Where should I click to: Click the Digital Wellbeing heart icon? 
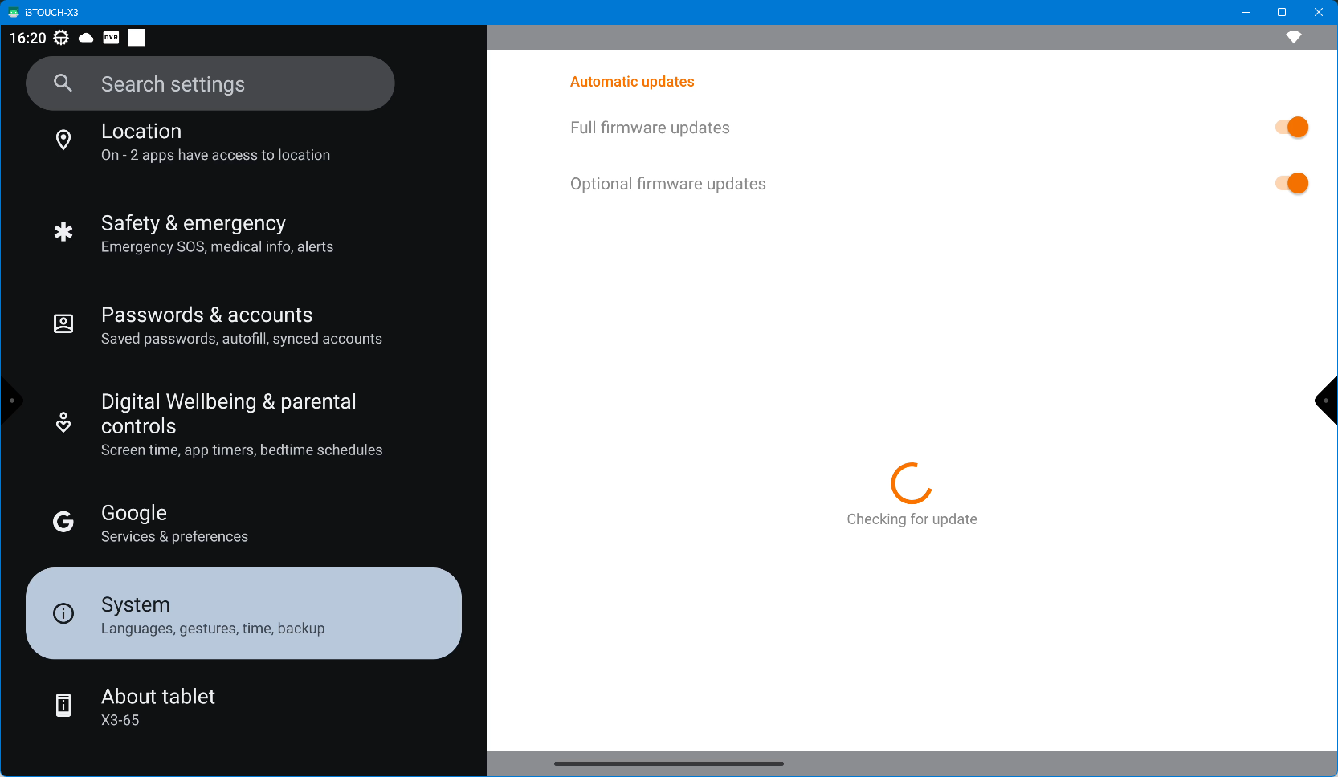[63, 422]
